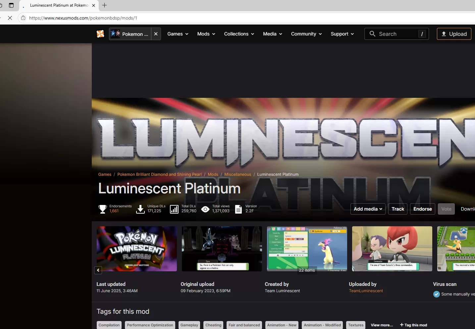Click the Unique DLs download icon

tap(140, 209)
